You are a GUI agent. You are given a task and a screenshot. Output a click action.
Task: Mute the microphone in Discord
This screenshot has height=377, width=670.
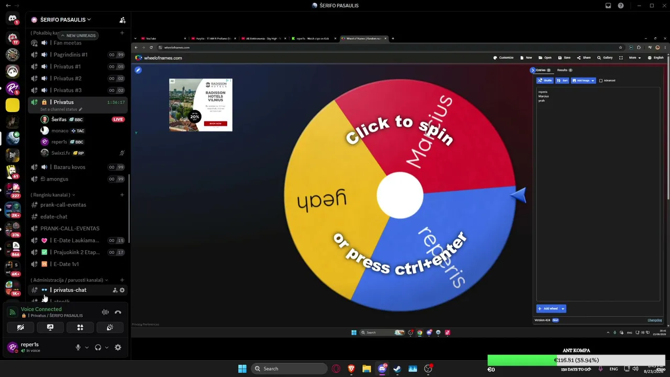(x=78, y=347)
